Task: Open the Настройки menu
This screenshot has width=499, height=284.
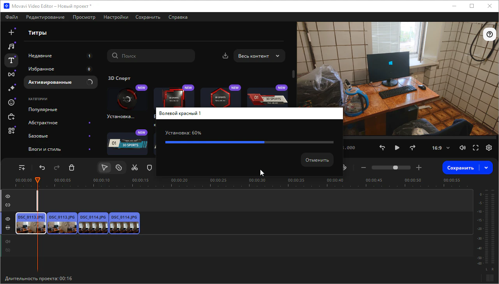Action: pyautogui.click(x=116, y=17)
